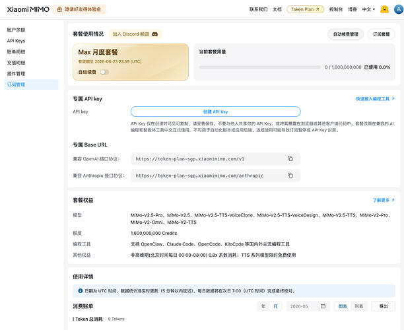Viewport: 404px width, 330px height.
Task: Click the info icon in UTC notice
Action: tap(80, 291)
